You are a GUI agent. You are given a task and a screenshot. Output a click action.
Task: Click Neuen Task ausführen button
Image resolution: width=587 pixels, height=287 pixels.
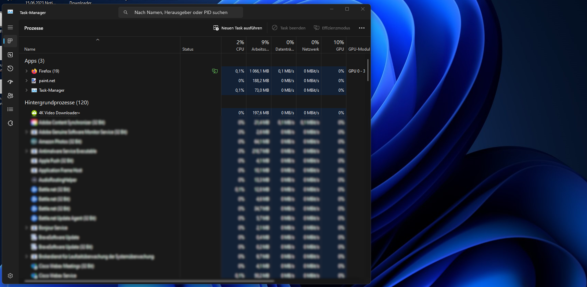[x=238, y=28]
